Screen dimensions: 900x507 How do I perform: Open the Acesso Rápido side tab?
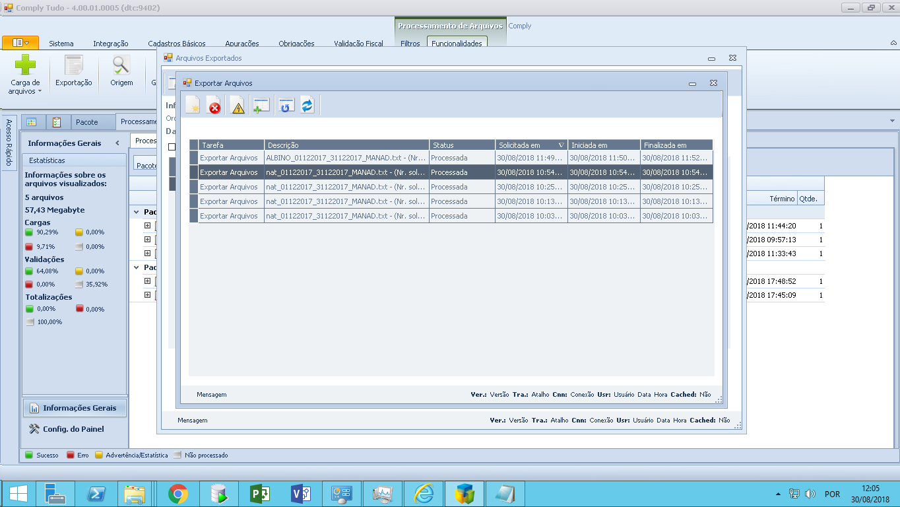[9, 143]
